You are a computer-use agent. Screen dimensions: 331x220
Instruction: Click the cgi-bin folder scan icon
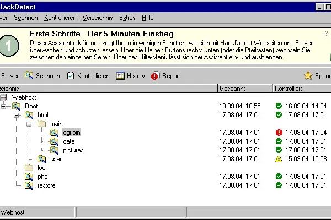tap(54, 133)
